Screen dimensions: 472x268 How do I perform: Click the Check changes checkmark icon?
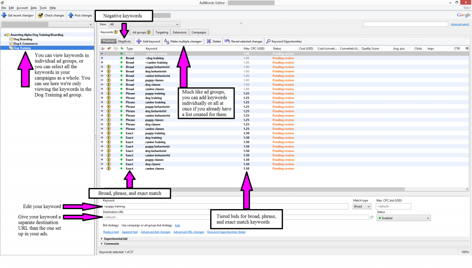41,15
